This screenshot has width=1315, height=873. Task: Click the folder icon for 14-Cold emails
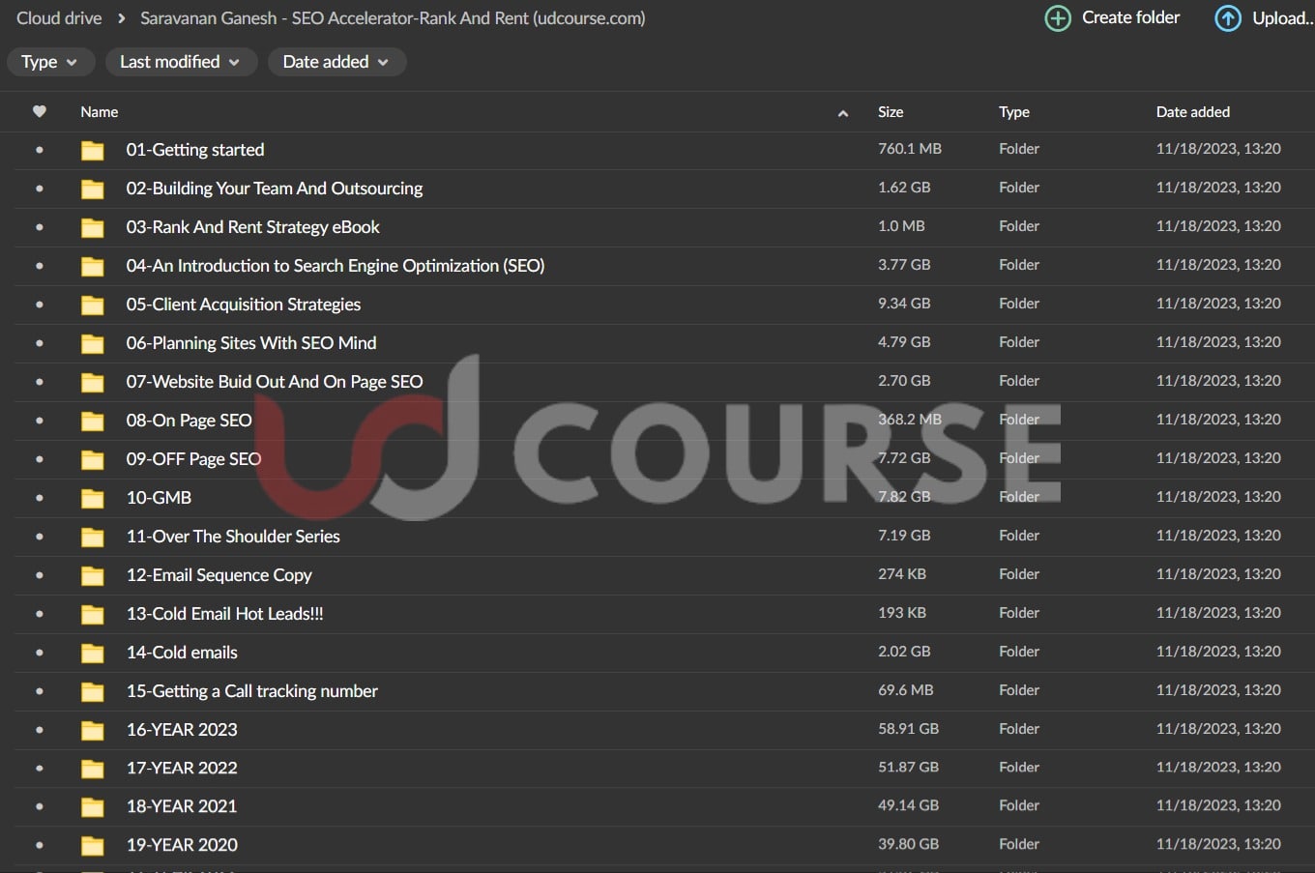tap(93, 653)
